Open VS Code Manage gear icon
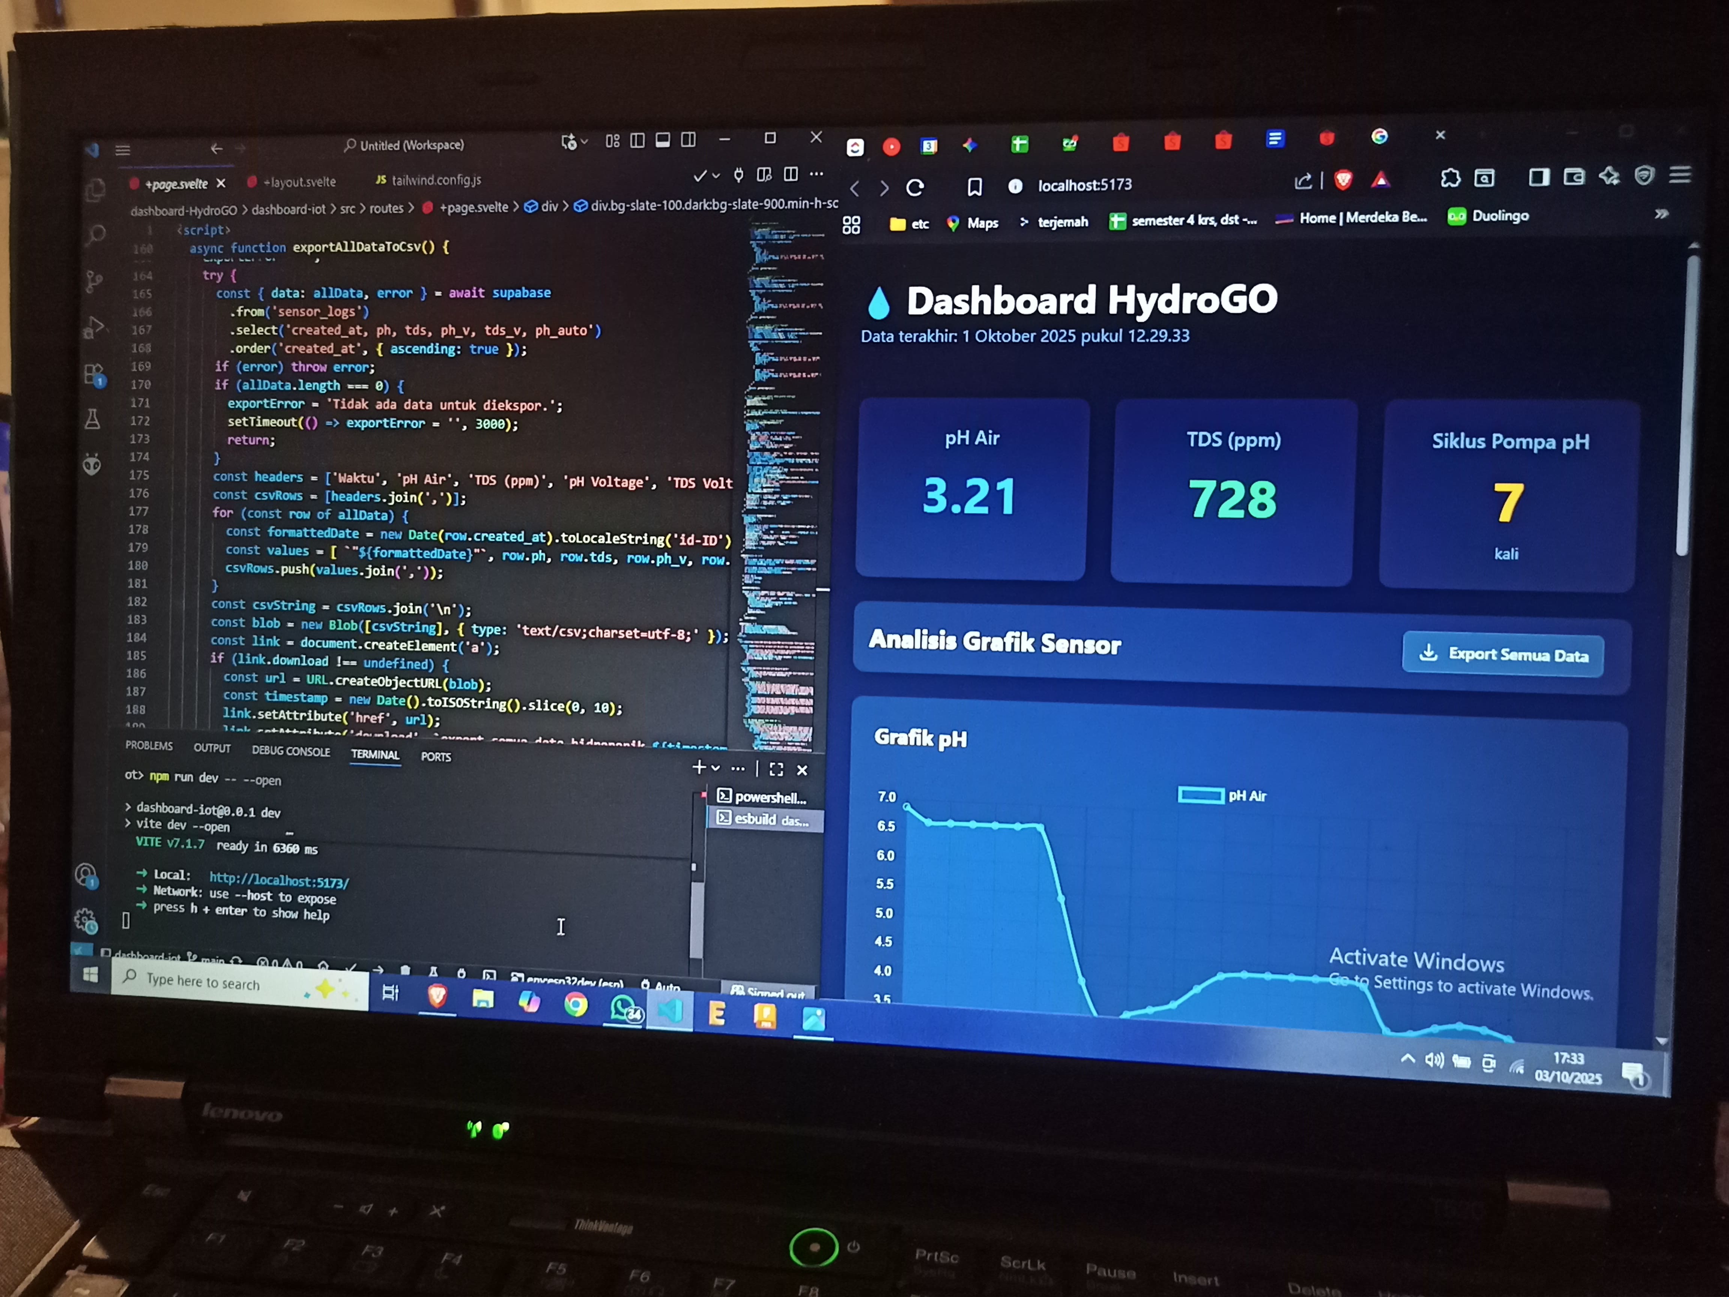The width and height of the screenshot is (1729, 1297). tap(85, 920)
